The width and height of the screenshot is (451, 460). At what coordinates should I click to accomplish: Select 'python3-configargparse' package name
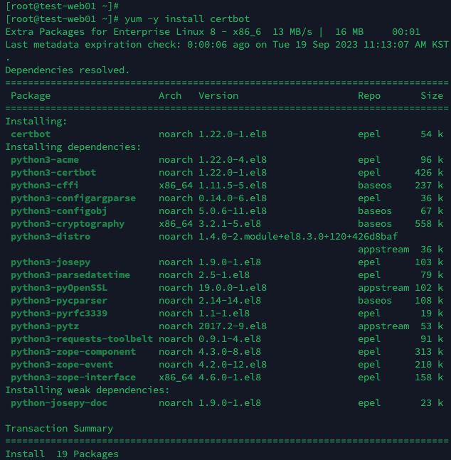(73, 198)
